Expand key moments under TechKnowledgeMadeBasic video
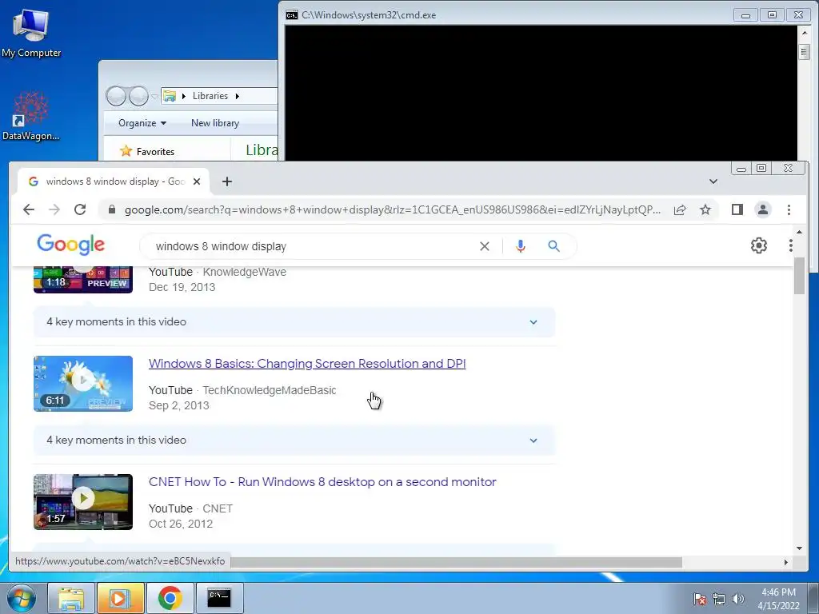This screenshot has height=614, width=819. [x=294, y=441]
